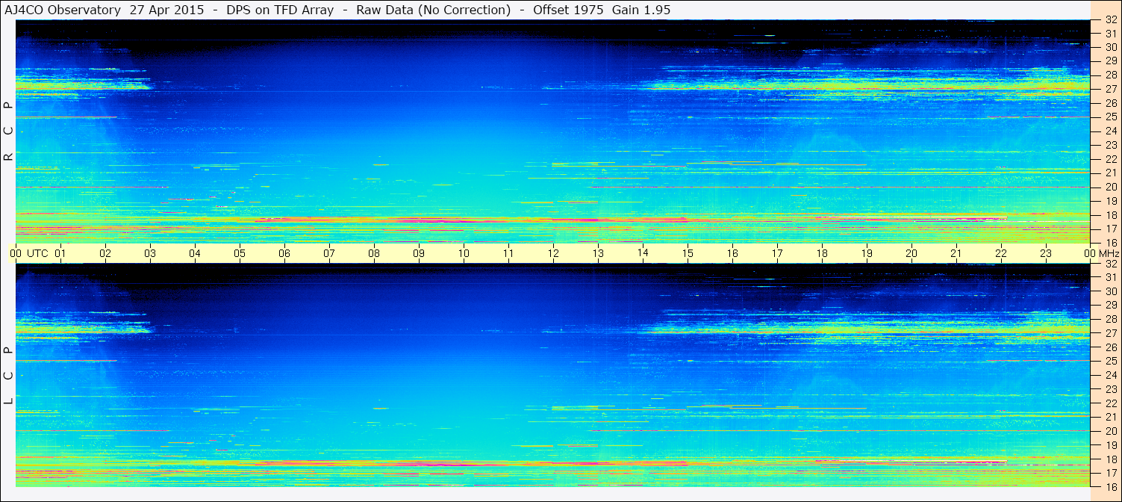Click the 25 MHz tick of LCP panel
Image resolution: width=1122 pixels, height=502 pixels.
click(x=1110, y=361)
